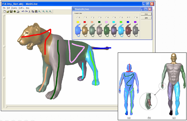Pick the yellow sketch color swatch
The height and width of the screenshot is (121, 187).
(78, 22)
